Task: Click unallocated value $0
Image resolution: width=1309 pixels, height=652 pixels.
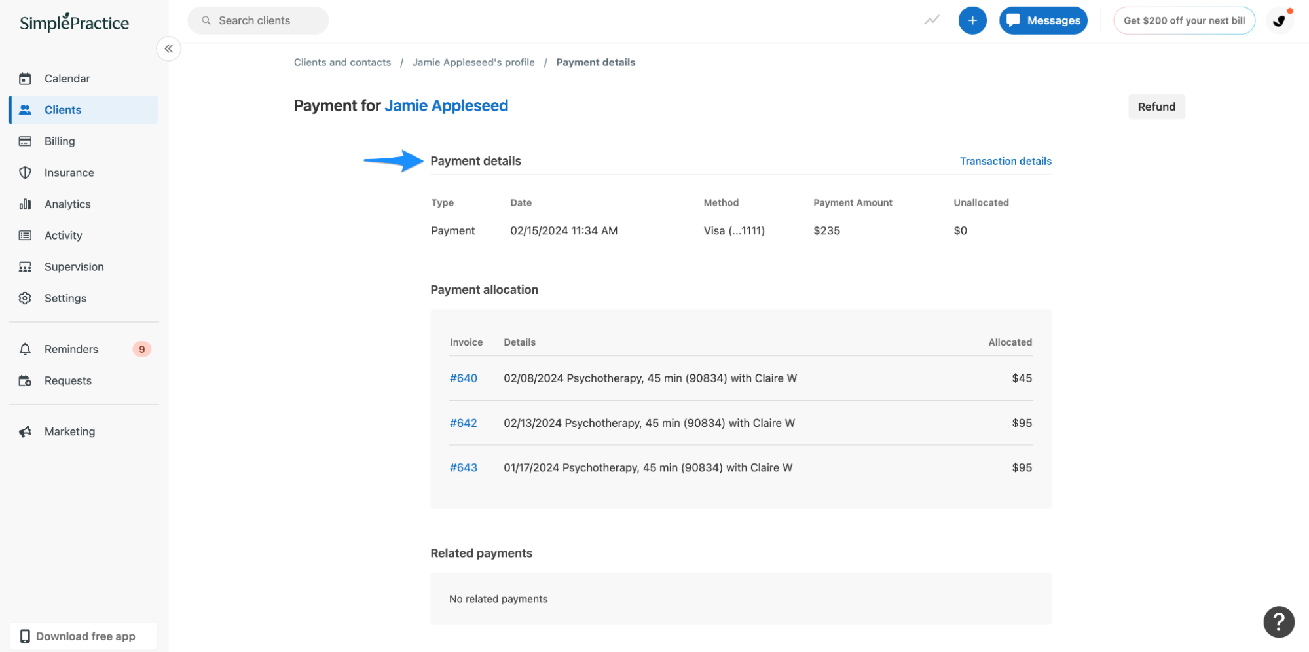Action: point(961,231)
